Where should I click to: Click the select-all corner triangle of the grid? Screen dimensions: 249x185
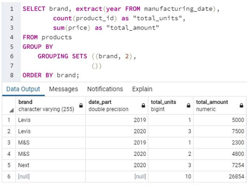12,109
